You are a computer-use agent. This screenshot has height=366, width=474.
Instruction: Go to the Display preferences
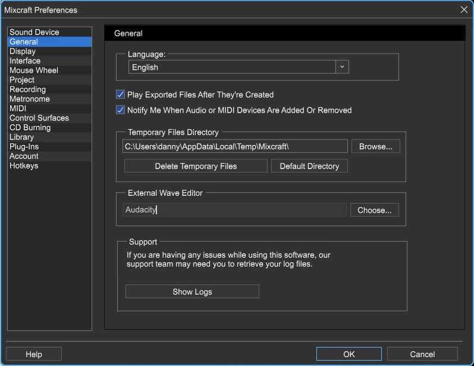click(49, 51)
